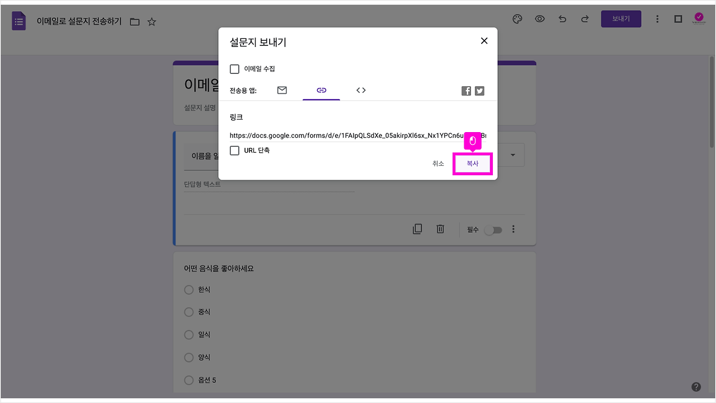Select the 양식 radio option

189,357
